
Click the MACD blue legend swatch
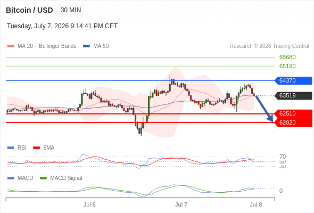tap(11, 178)
